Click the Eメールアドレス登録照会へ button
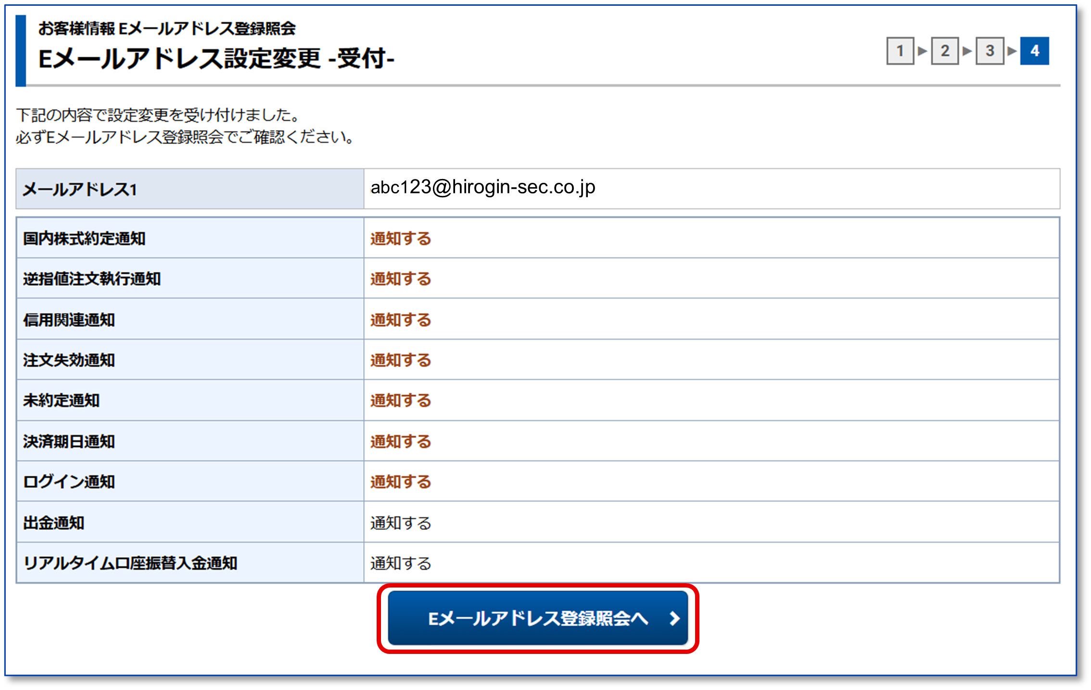The image size is (1091, 690). pyautogui.click(x=537, y=618)
